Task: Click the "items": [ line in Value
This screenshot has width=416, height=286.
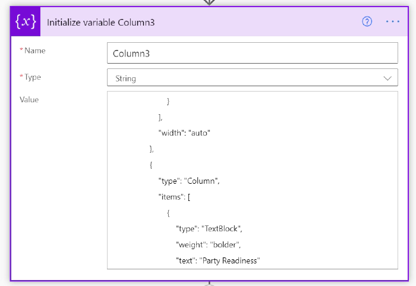Action: [174, 197]
